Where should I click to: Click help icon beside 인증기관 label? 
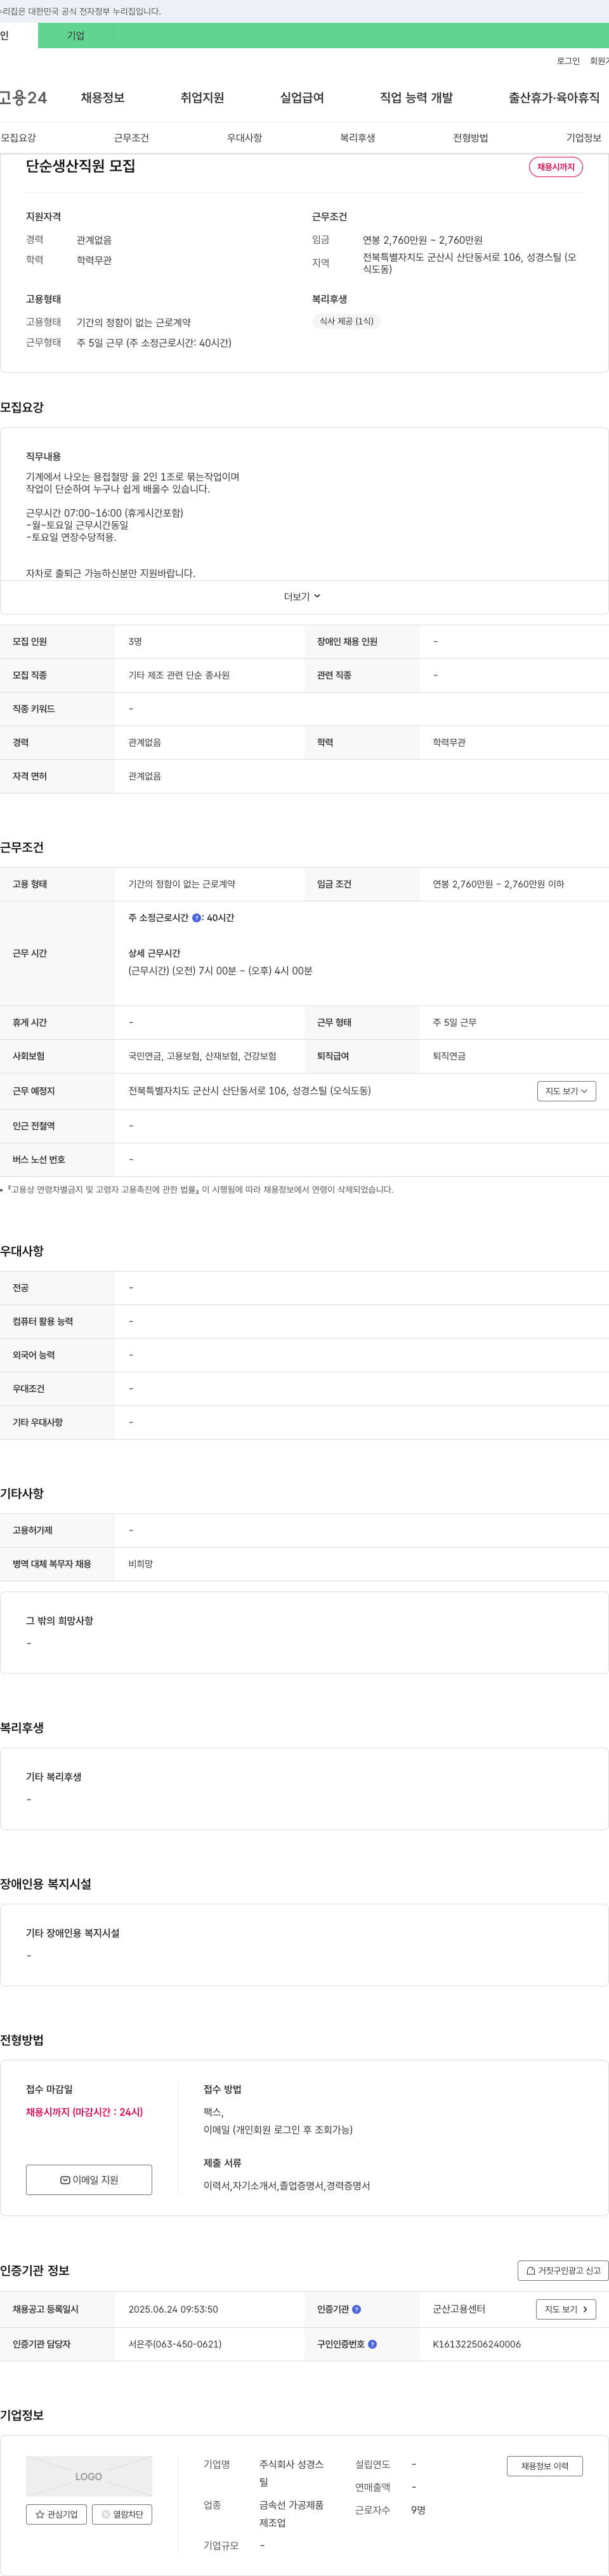(356, 2309)
